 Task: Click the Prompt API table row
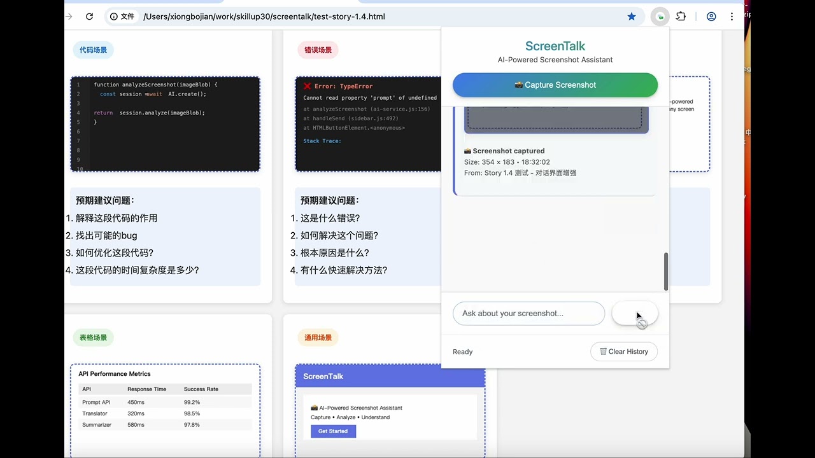pyautogui.click(x=165, y=402)
